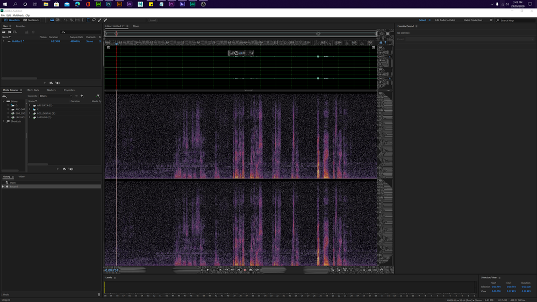Click the File Types filter icon
Viewport: 537px width, 302px height.
[x=98, y=96]
